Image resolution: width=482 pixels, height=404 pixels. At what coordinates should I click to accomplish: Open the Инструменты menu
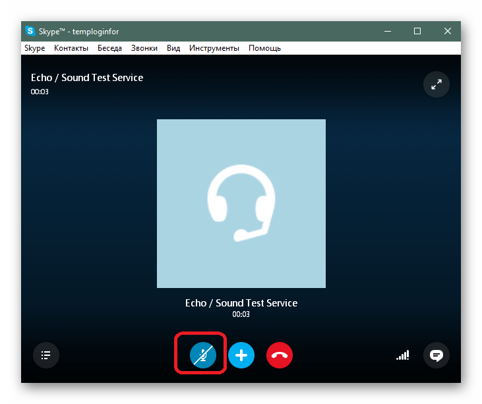[x=214, y=48]
